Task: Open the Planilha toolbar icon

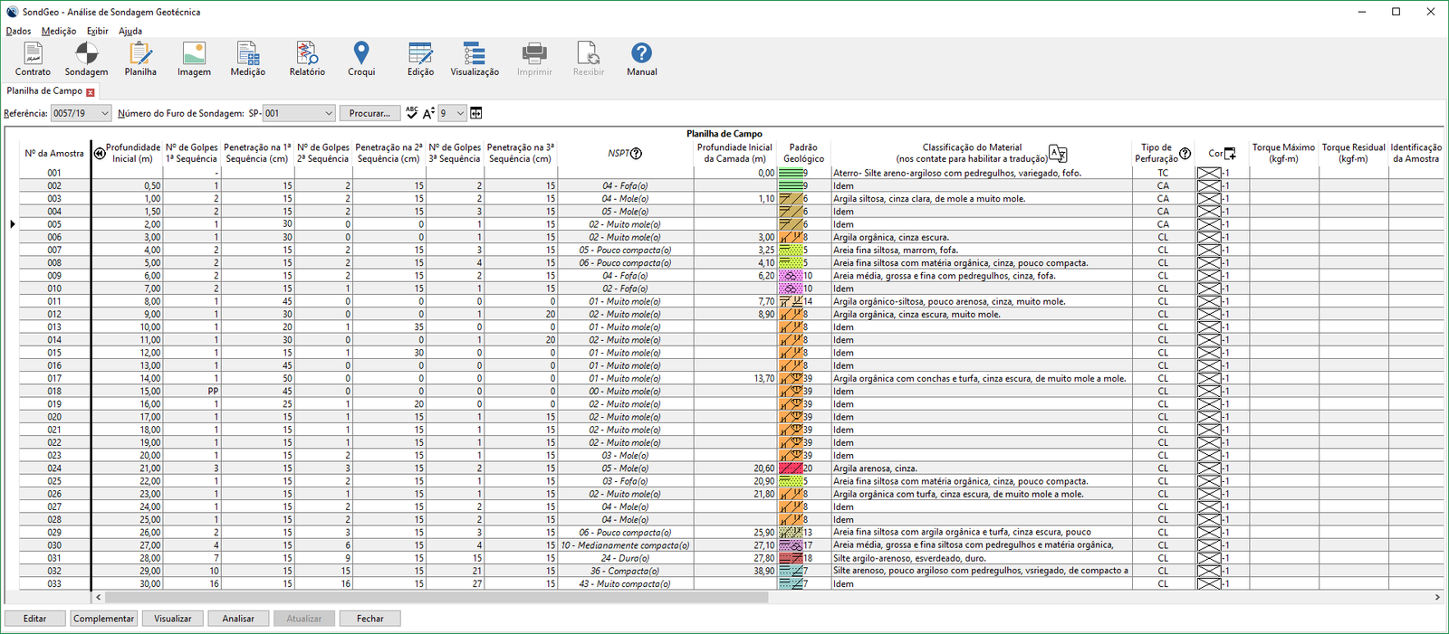Action: click(140, 60)
